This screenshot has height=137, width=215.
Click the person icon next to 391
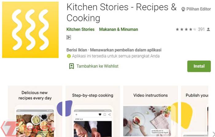208,29
